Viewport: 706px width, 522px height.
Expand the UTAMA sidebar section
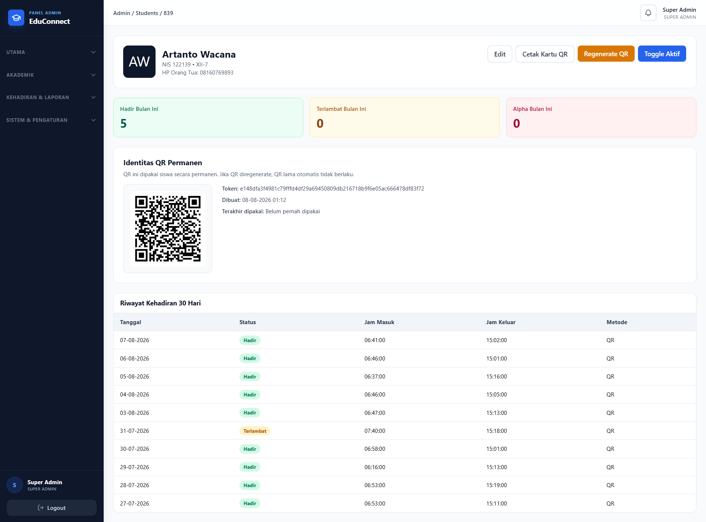[51, 52]
